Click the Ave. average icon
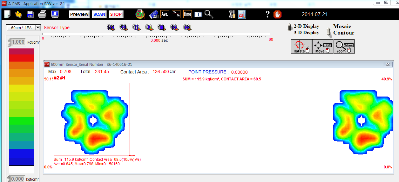Screen dimensions: 399x182 click(165, 14)
